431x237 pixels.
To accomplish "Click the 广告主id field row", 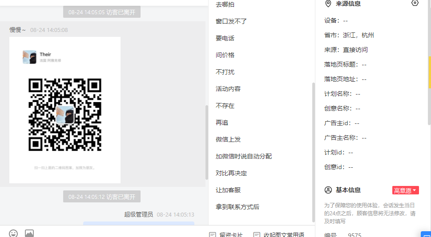I will [x=342, y=123].
